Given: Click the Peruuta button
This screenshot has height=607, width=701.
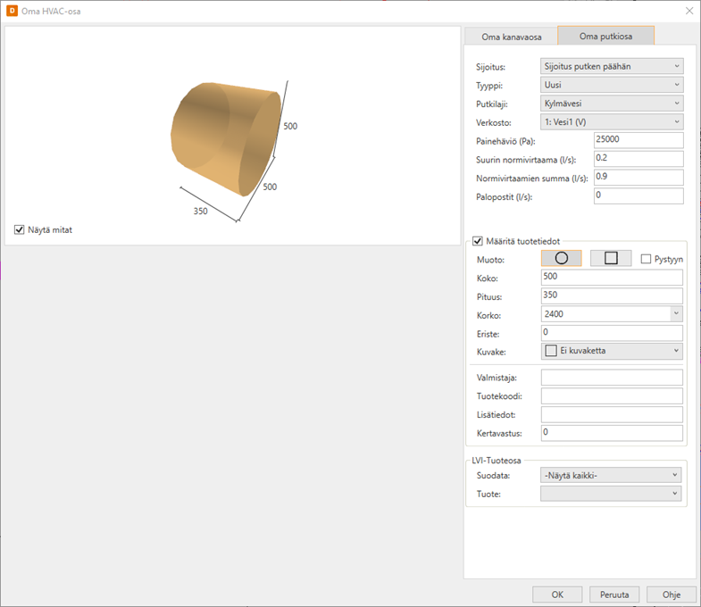Looking at the screenshot, I should tap(614, 595).
